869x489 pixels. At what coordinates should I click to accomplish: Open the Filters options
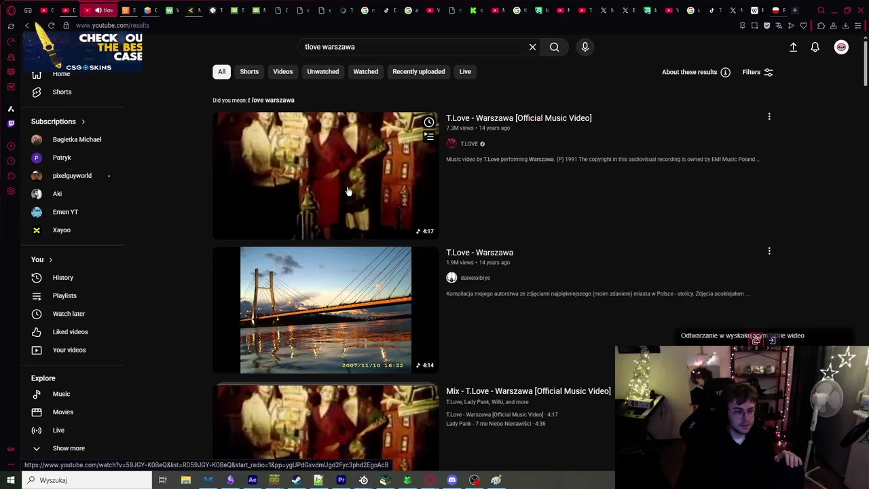758,72
